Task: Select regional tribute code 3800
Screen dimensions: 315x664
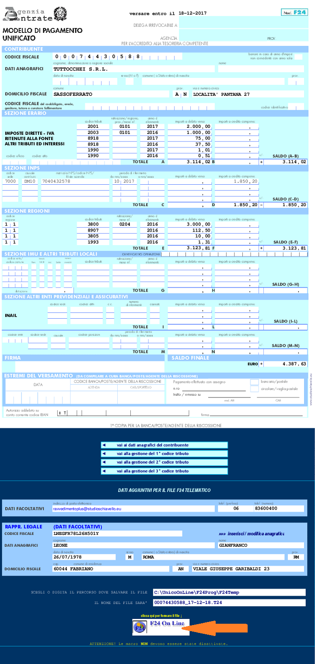Action: point(94,224)
